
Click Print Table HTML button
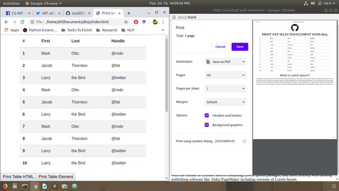[x=19, y=177]
